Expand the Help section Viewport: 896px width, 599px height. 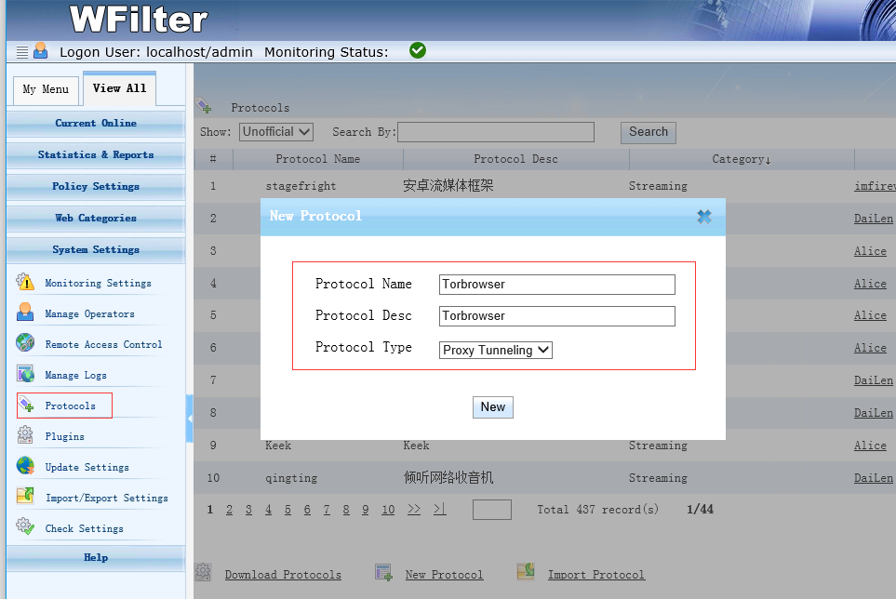pos(96,558)
